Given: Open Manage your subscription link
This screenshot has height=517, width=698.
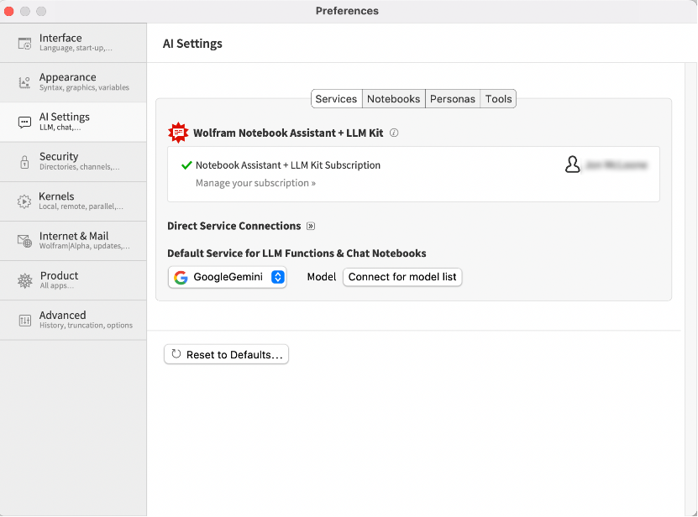Looking at the screenshot, I should pos(255,183).
